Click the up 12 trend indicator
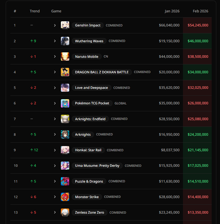This screenshot has width=220, height=224. (34, 150)
